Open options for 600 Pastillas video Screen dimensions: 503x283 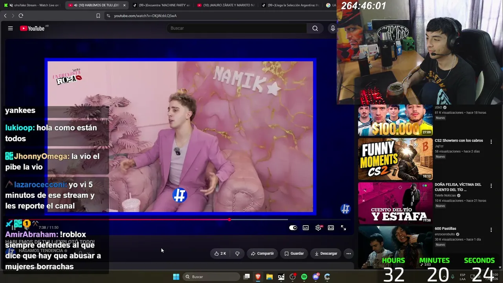point(491,230)
